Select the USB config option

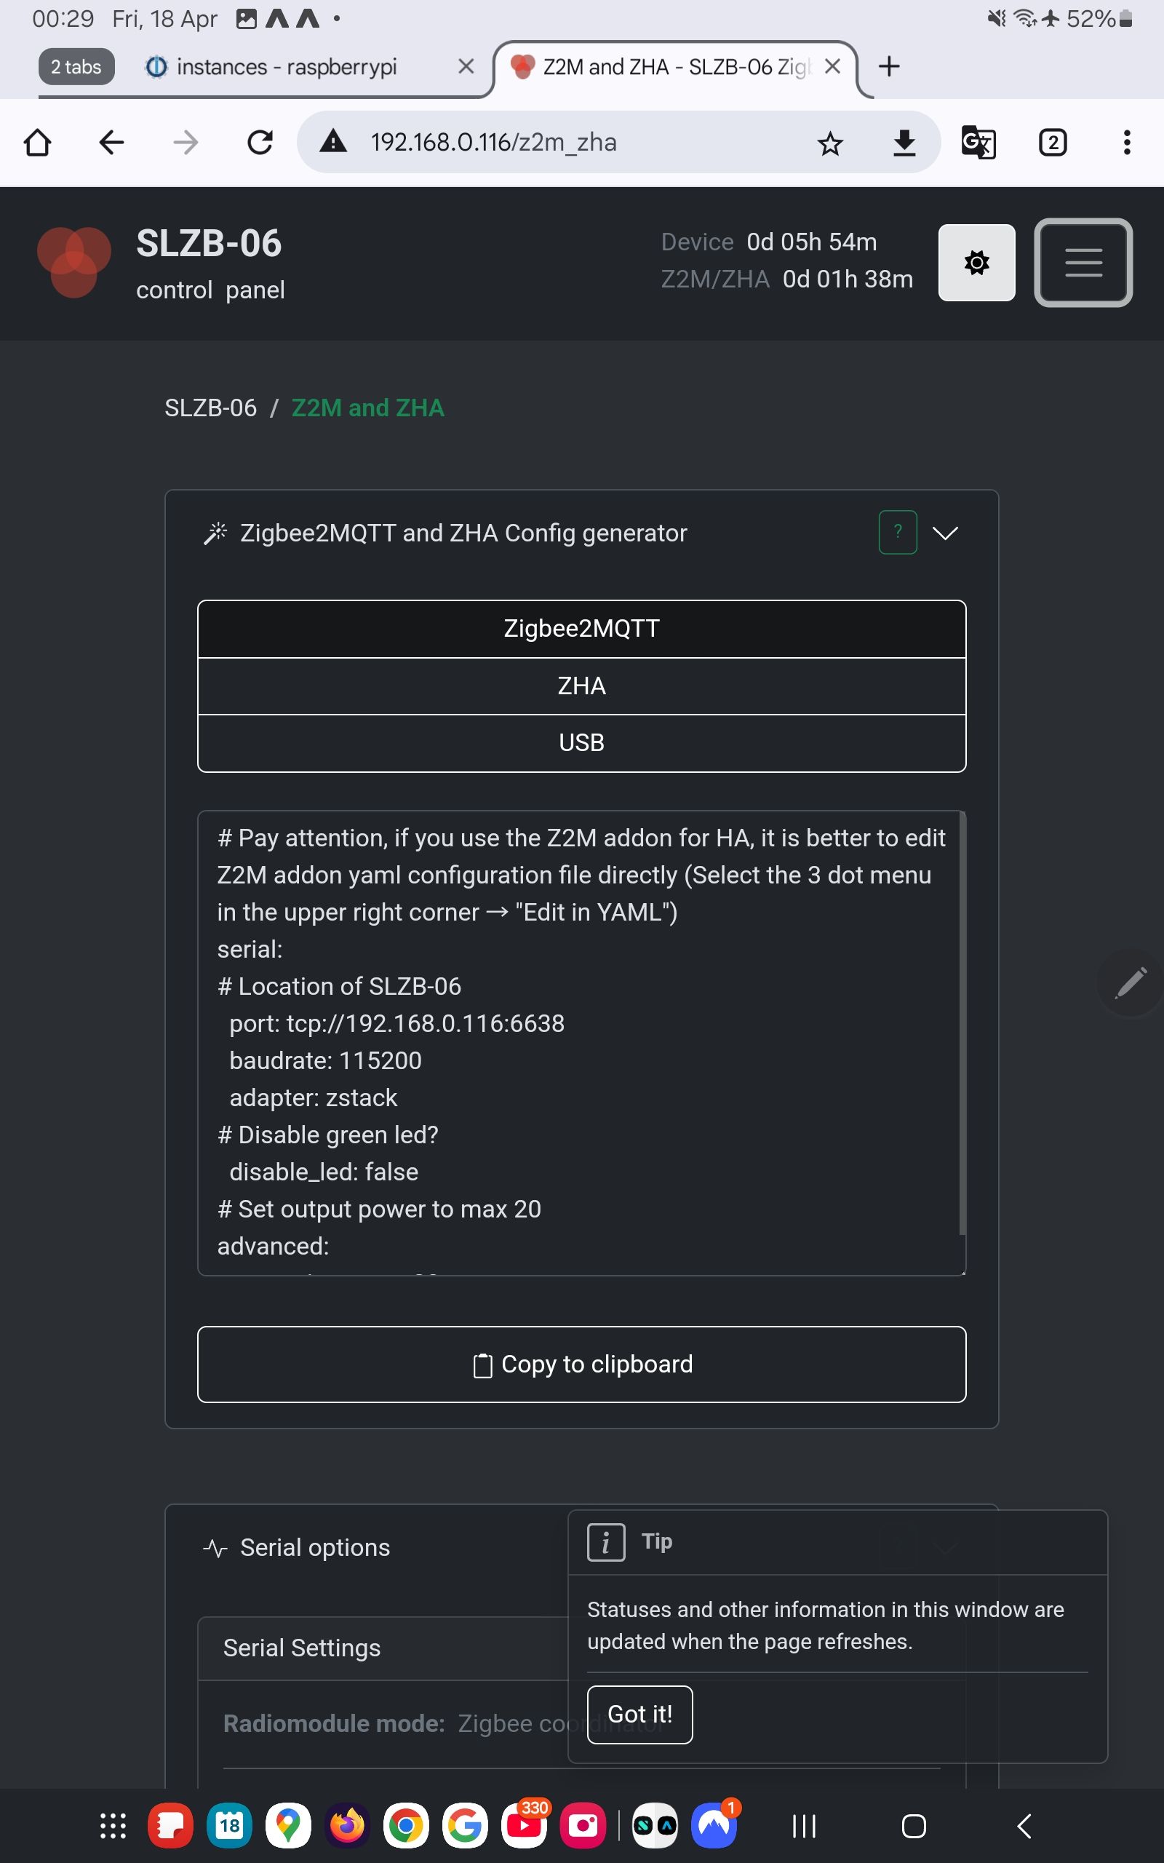[x=581, y=743]
